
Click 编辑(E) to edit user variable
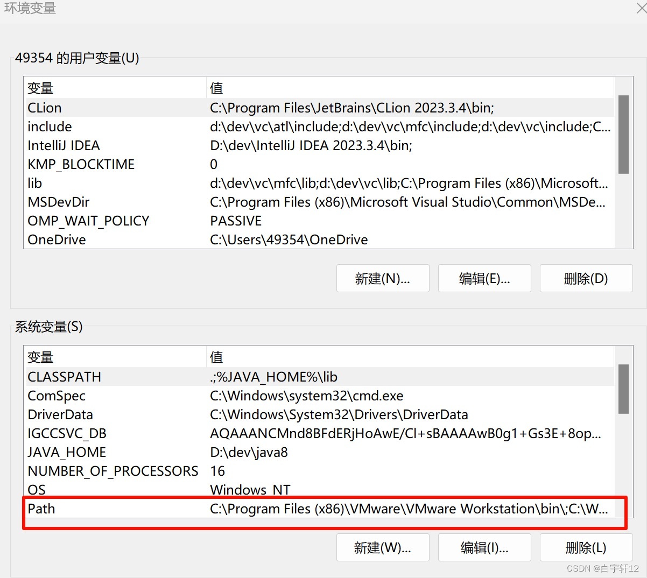(x=484, y=278)
